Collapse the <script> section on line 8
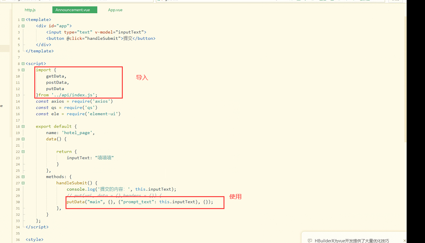Image resolution: width=425 pixels, height=243 pixels. (23, 64)
